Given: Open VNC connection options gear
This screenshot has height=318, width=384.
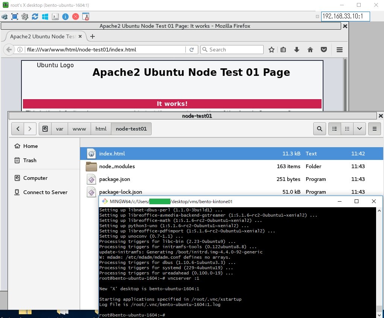Looking at the screenshot, I should (25, 17).
